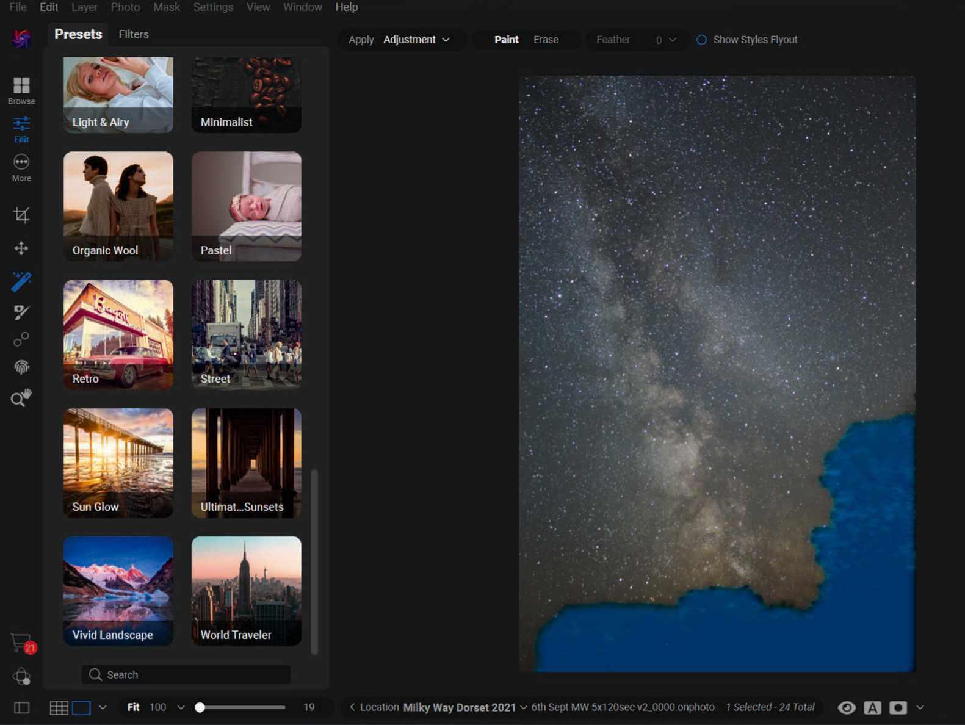
Task: Switch to grid view layout
Action: click(59, 708)
